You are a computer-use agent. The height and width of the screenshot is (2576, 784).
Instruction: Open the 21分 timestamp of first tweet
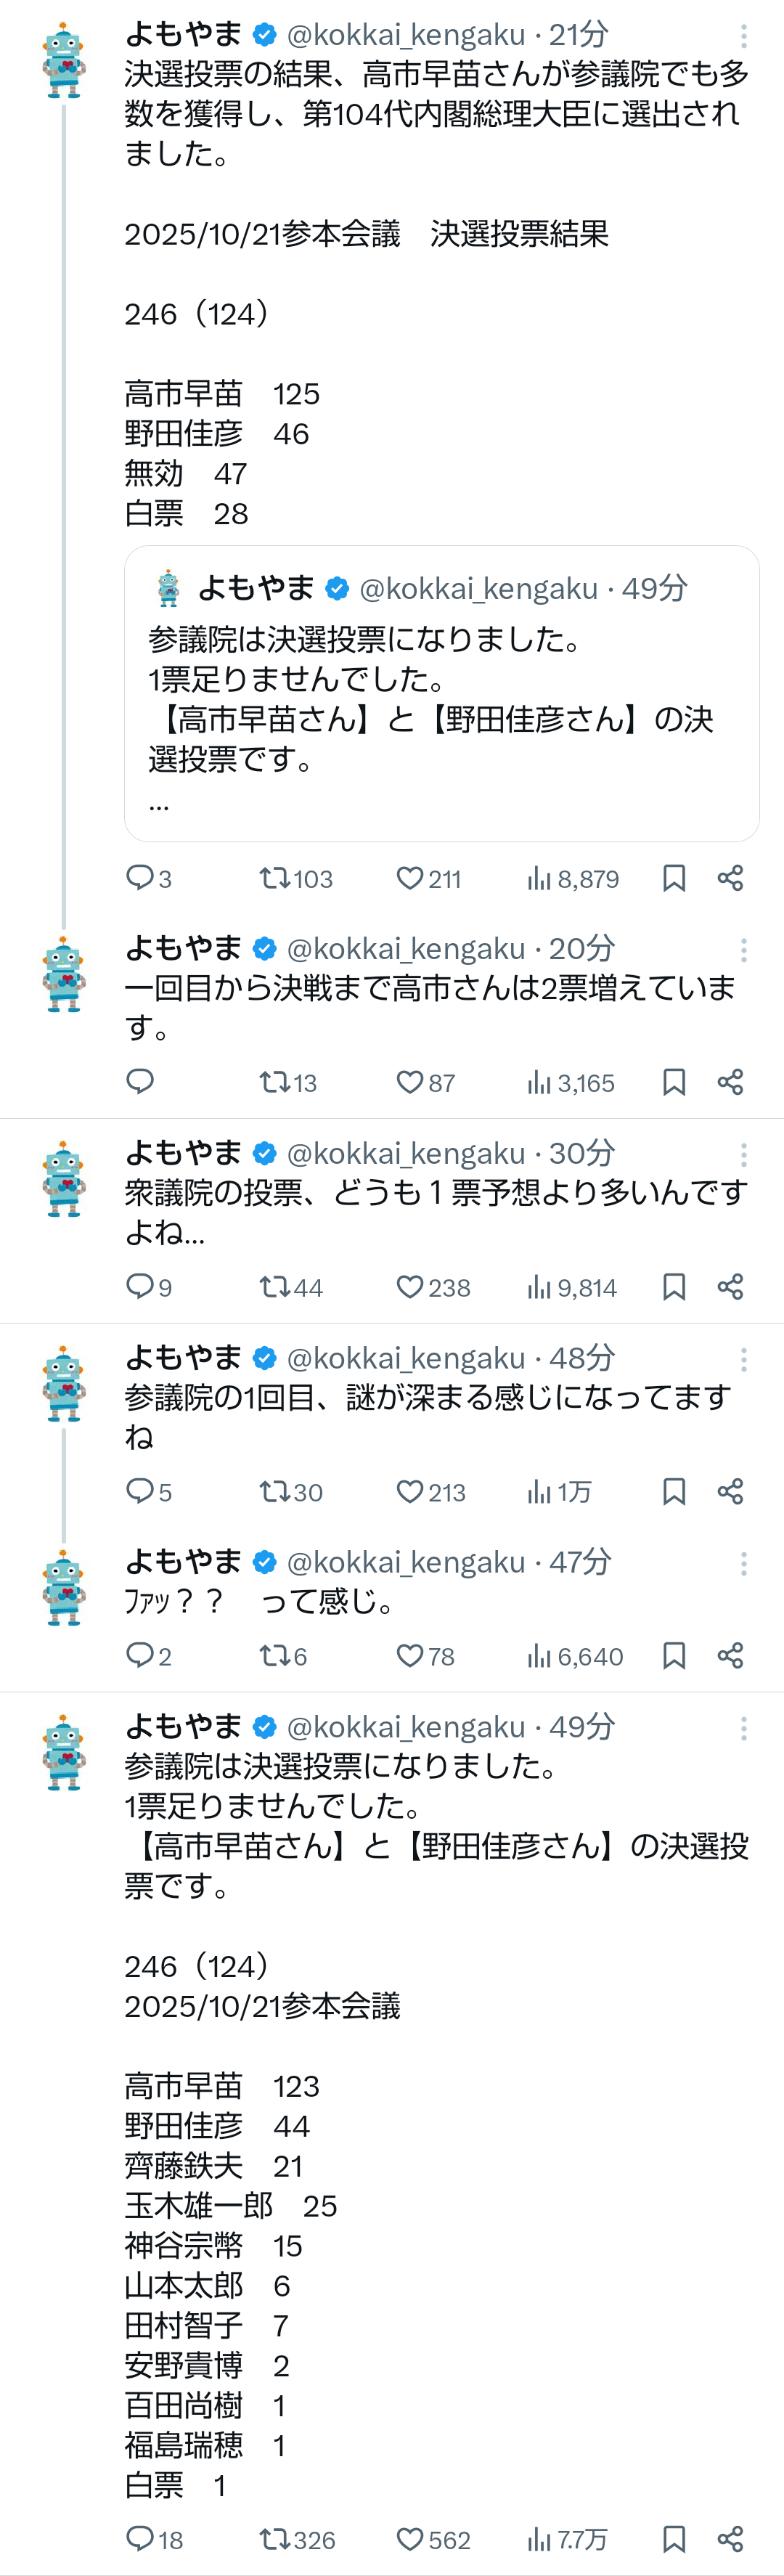tap(579, 35)
